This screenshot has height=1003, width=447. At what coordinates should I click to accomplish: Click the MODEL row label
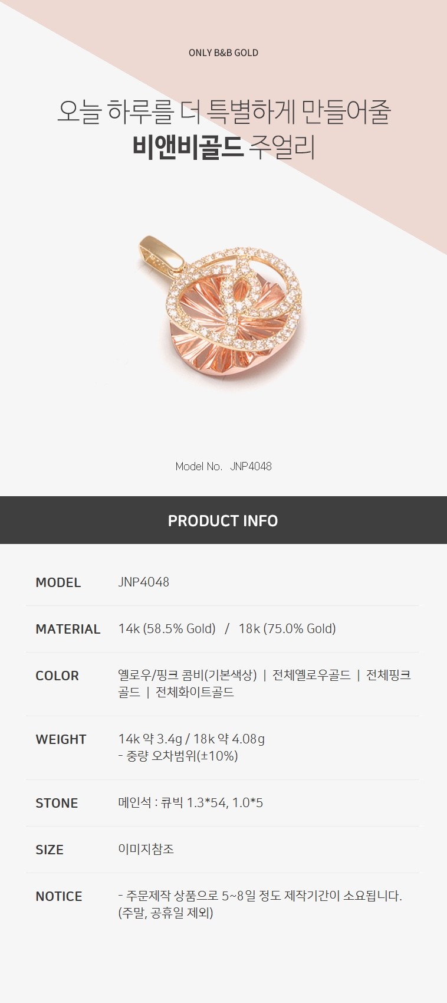(x=58, y=582)
